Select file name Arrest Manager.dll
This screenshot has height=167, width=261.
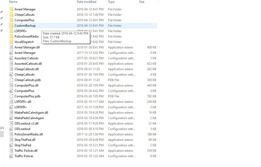(27, 47)
